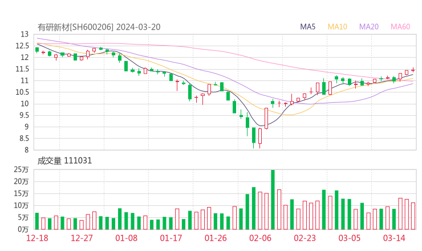Viewport: 422px width, 251px height.
Task: Click the 01-17 date axis label
Action: [x=171, y=238]
